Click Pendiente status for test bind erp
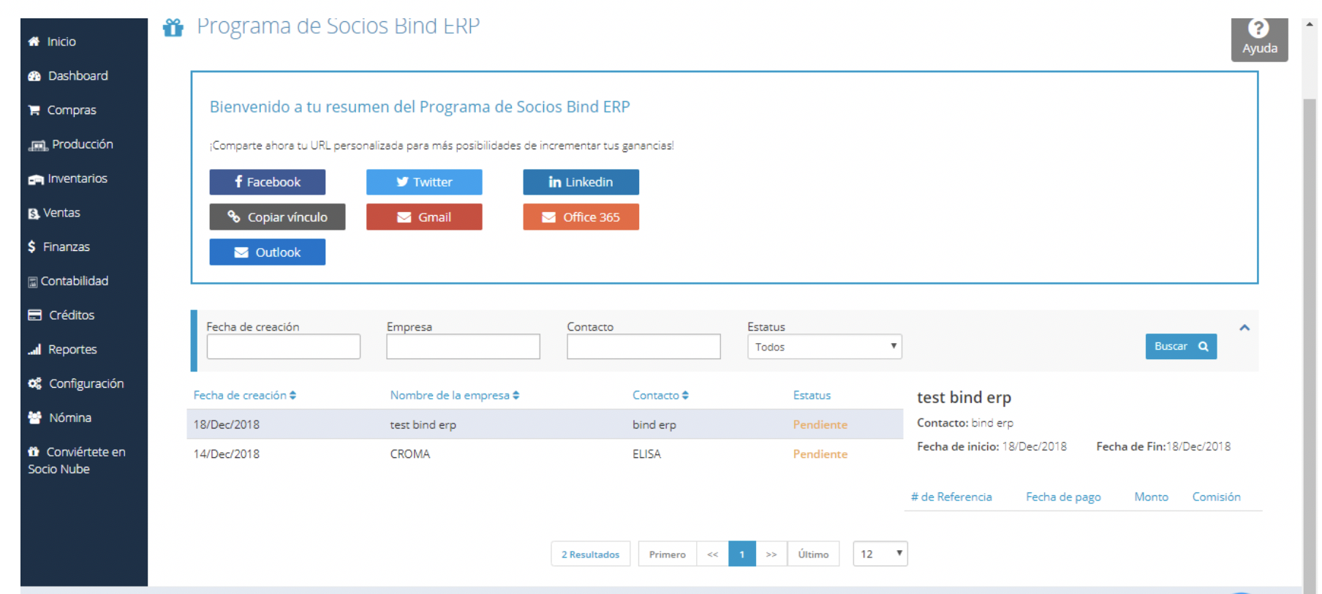This screenshot has width=1322, height=594. [820, 425]
